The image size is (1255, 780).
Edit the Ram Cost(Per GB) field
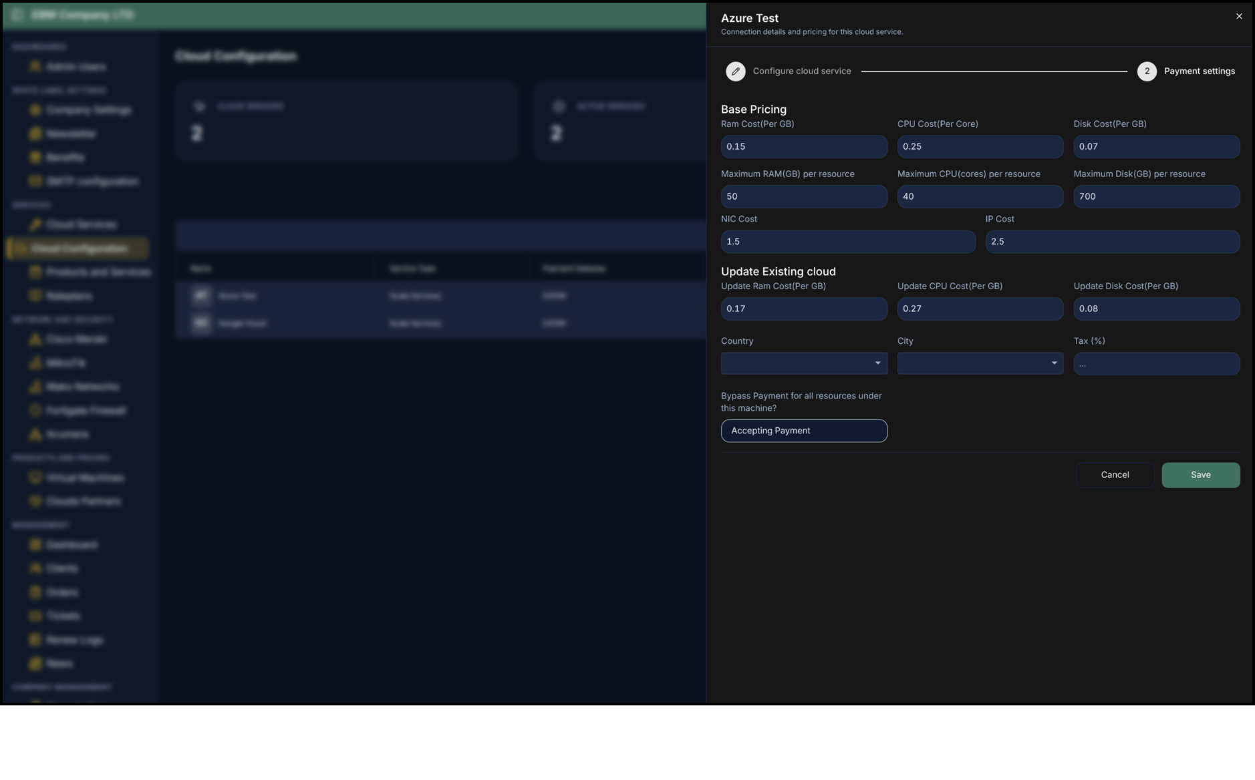coord(804,147)
